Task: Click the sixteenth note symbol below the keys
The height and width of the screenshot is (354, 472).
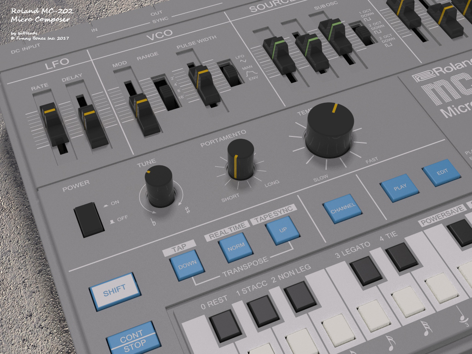Action: coord(390,343)
